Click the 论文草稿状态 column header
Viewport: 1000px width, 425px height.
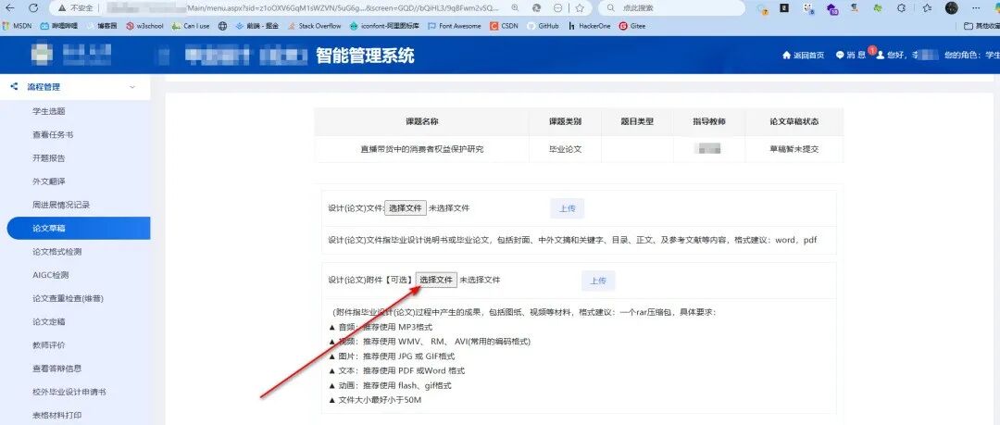[794, 121]
